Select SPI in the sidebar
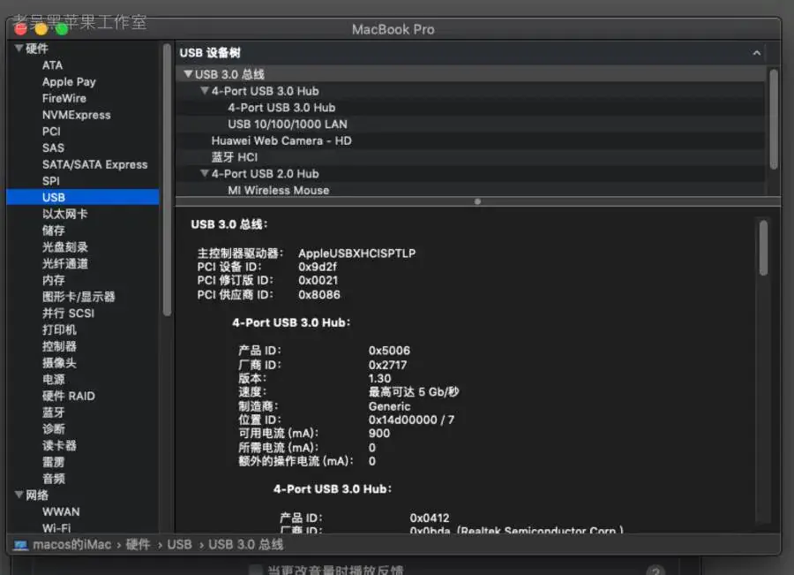The width and height of the screenshot is (794, 575). [x=51, y=180]
